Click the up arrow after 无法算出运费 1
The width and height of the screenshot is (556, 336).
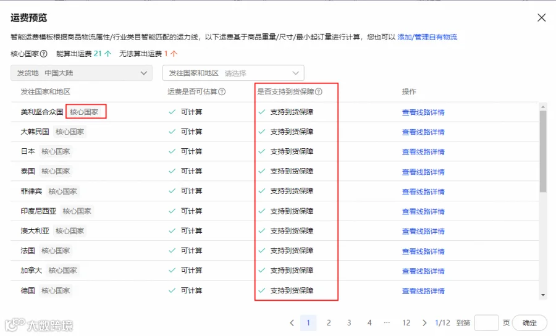point(174,54)
